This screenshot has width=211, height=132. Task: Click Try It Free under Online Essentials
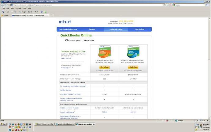104,67
